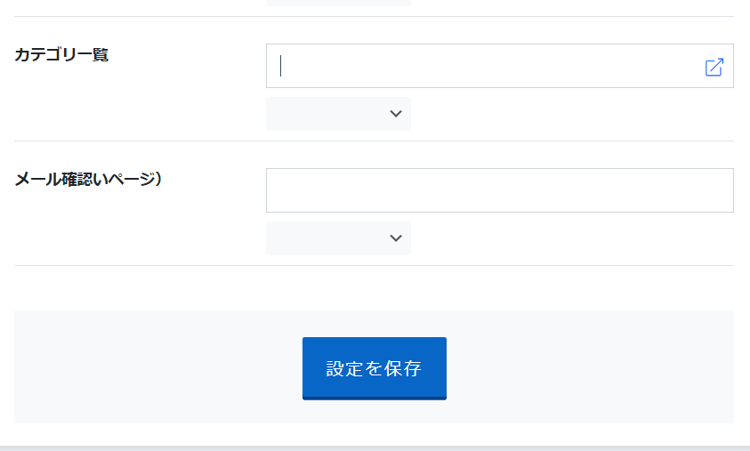Click the chevron arrow of カテゴリ一覧 dropdown
Viewport: 750px width, 451px height.
click(x=396, y=114)
